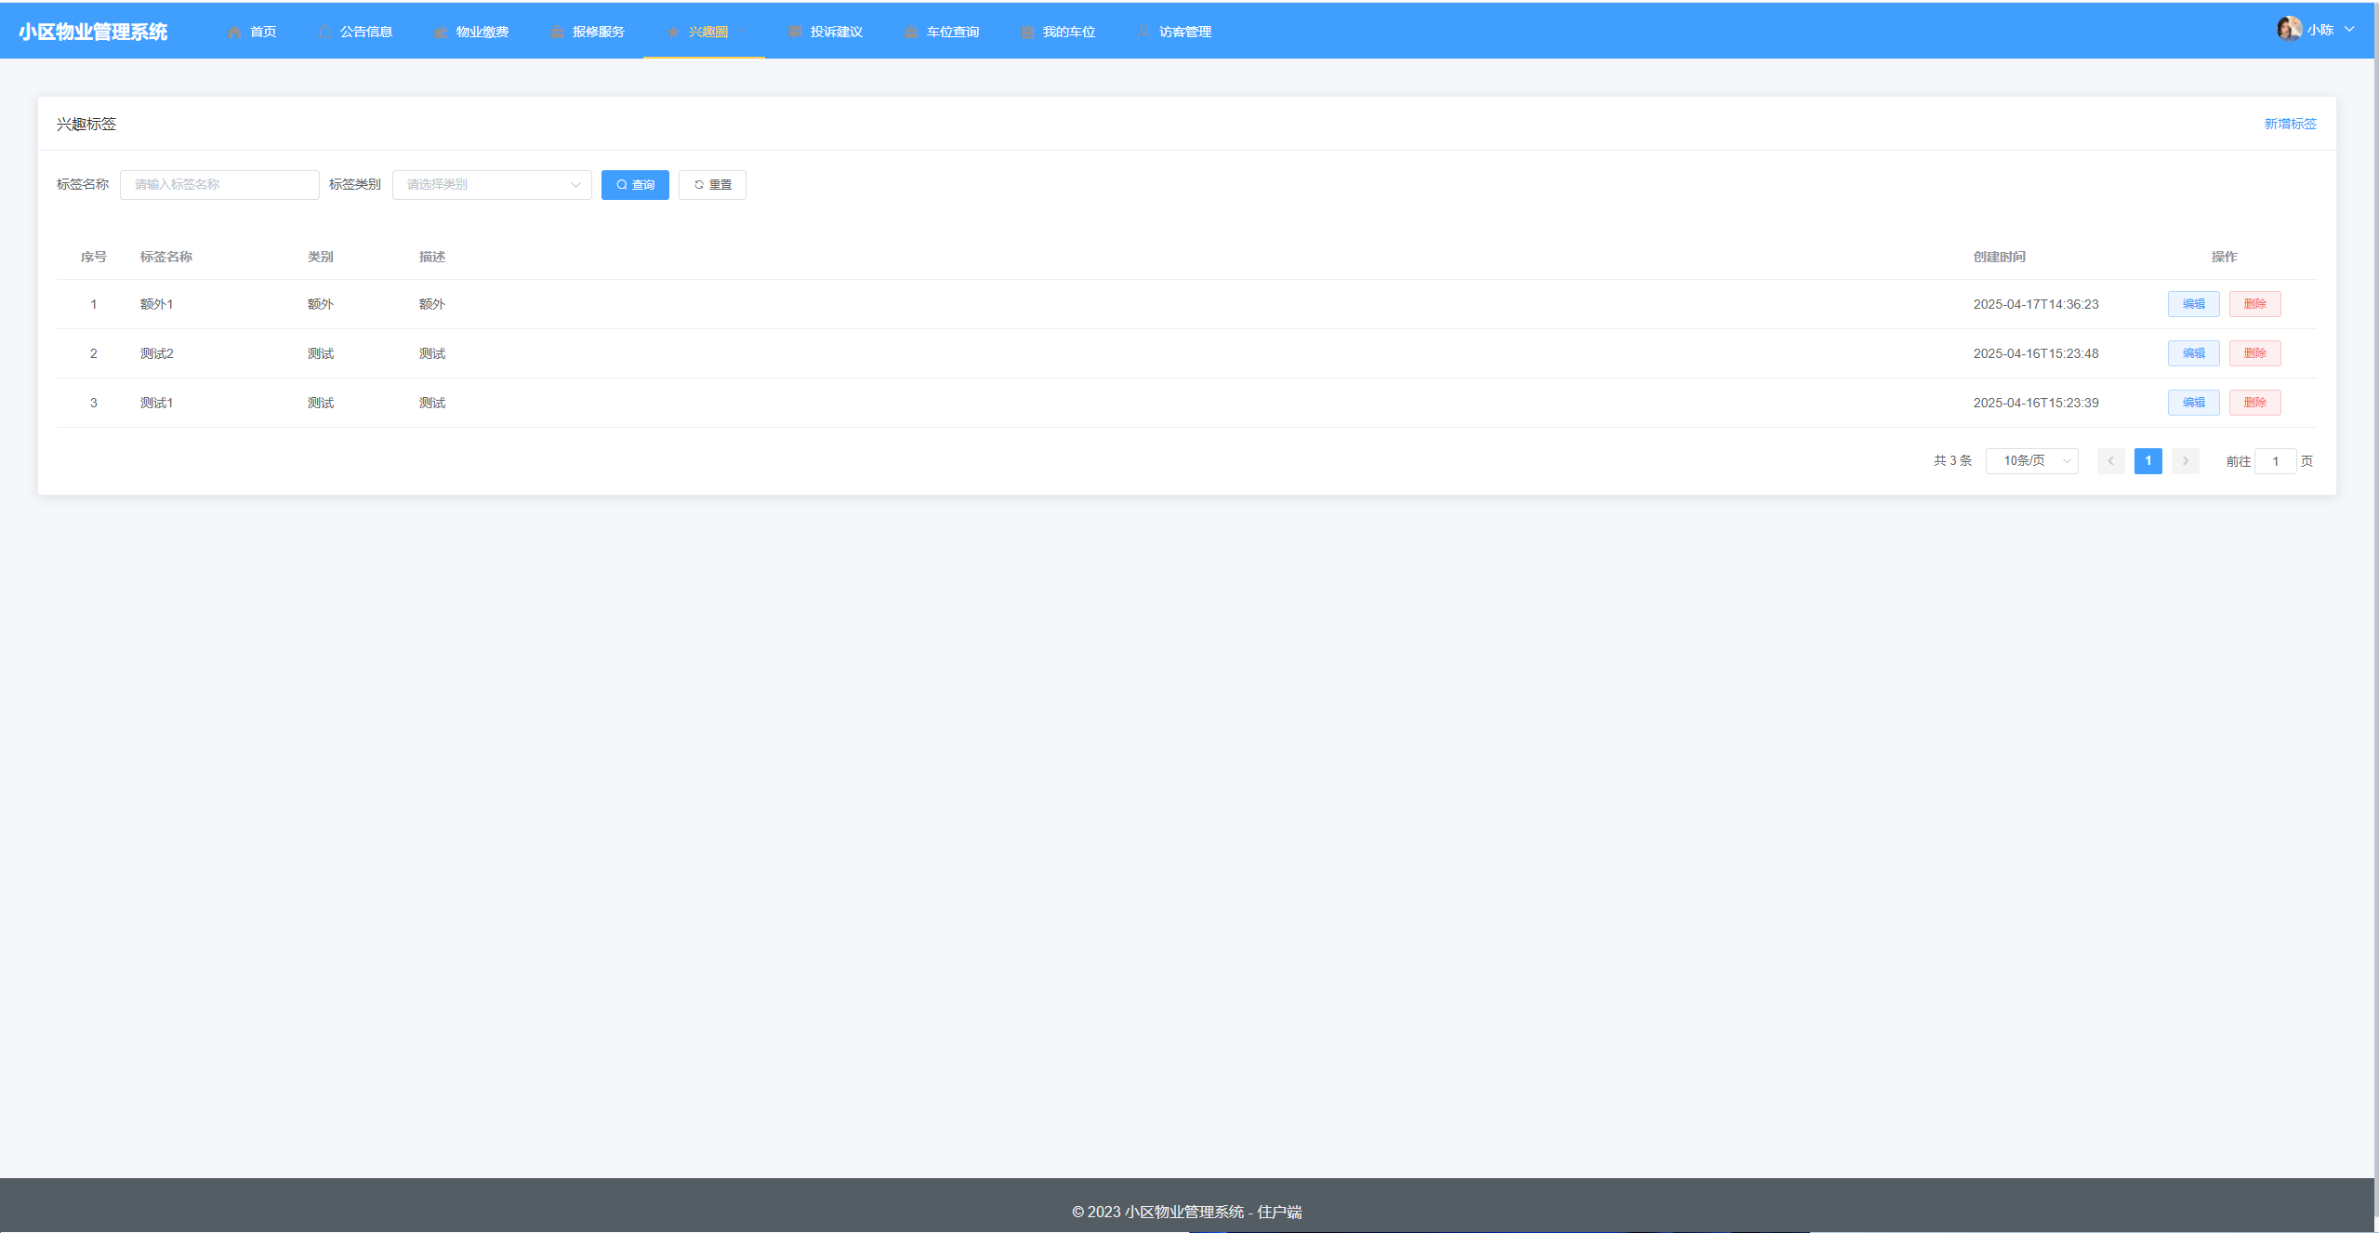Click the visitor icon beside 访客管理
The width and height of the screenshot is (2379, 1233).
click(x=1143, y=32)
